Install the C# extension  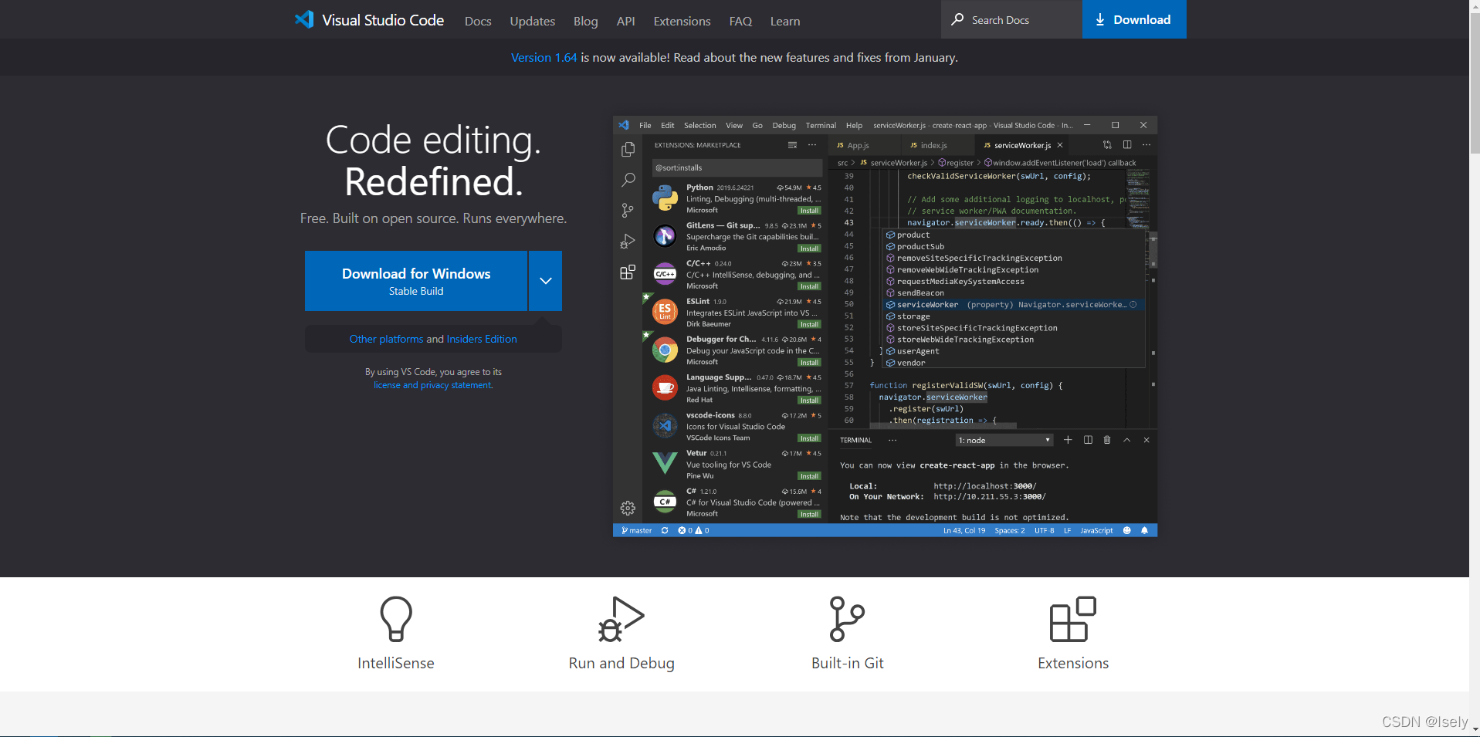(809, 514)
